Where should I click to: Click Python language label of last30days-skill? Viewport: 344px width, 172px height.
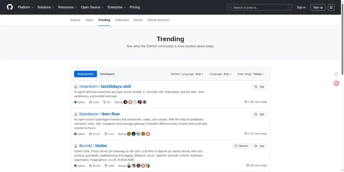click(x=81, y=102)
